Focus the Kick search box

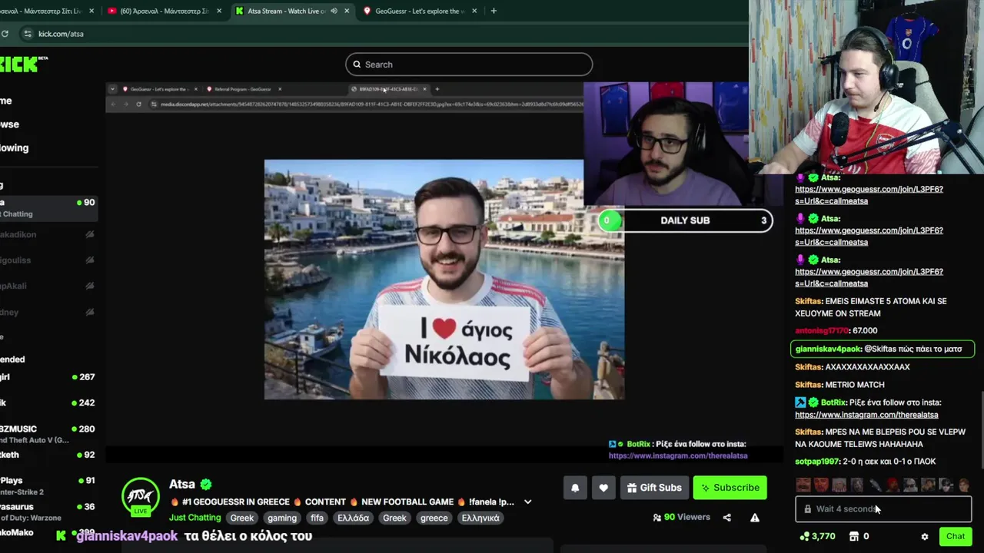[469, 65]
